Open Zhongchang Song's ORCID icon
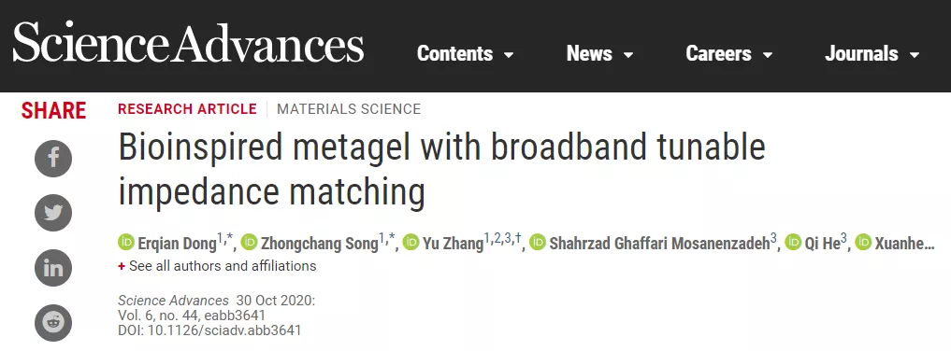The height and width of the screenshot is (351, 951). (250, 242)
